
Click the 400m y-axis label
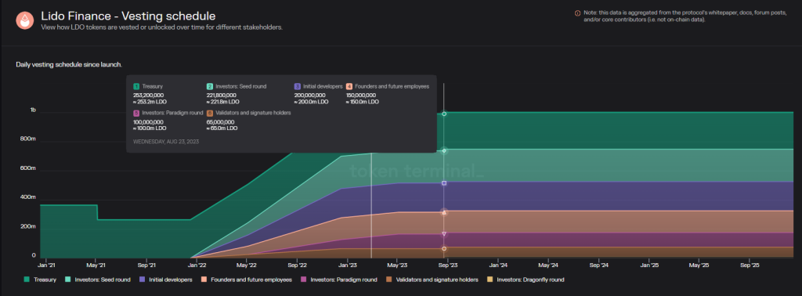coord(27,197)
